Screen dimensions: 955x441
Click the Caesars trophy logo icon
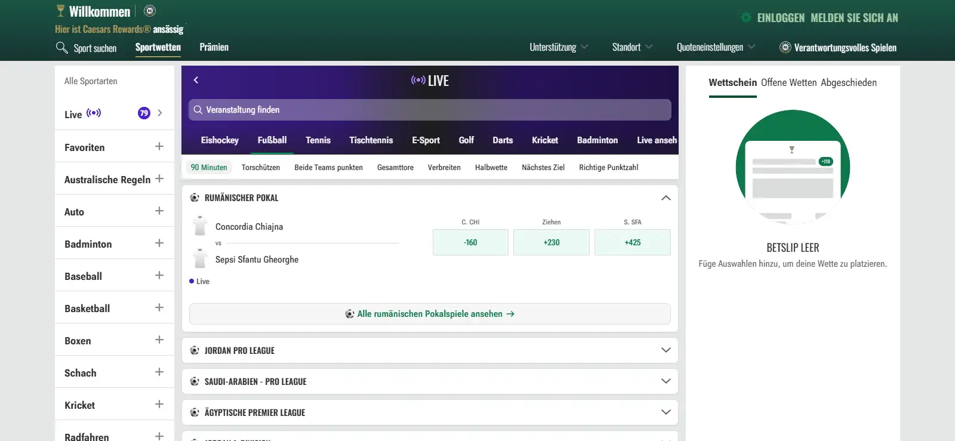60,11
